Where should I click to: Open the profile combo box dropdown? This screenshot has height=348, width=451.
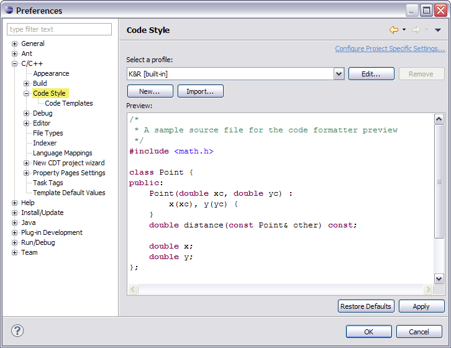(339, 74)
